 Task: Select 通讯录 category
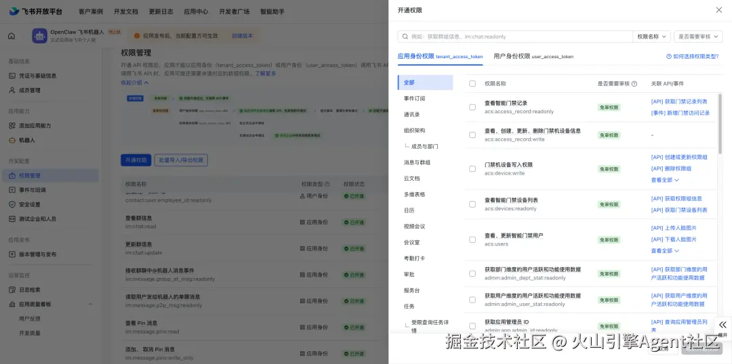pyautogui.click(x=412, y=114)
